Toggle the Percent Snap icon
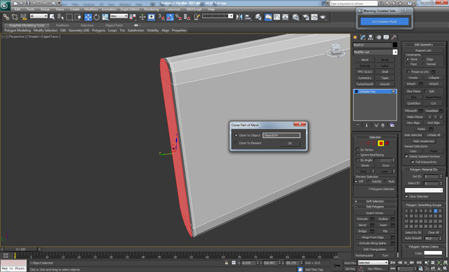 178,17
